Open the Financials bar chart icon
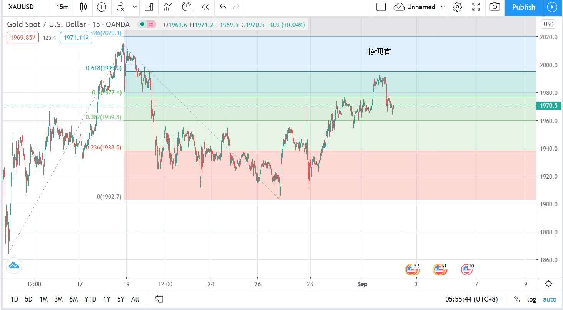This screenshot has height=310, width=563. [x=149, y=7]
